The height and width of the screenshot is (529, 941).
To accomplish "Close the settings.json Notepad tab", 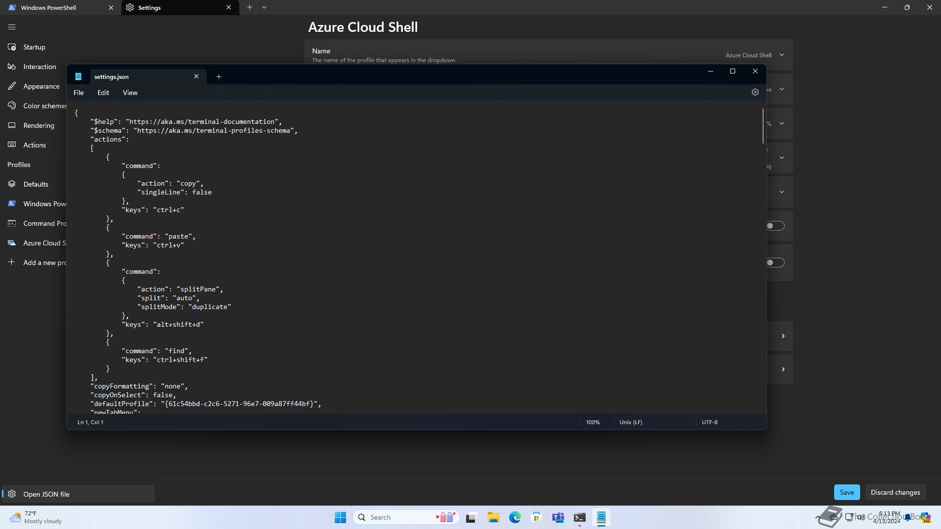I will click(196, 76).
